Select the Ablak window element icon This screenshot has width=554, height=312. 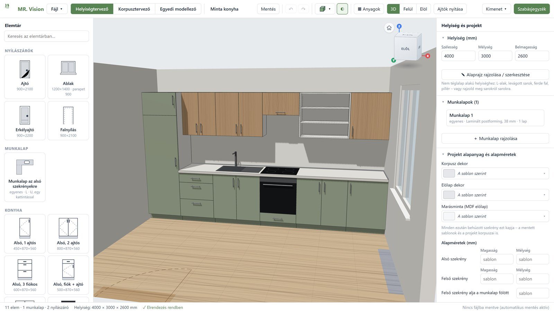[x=68, y=68]
